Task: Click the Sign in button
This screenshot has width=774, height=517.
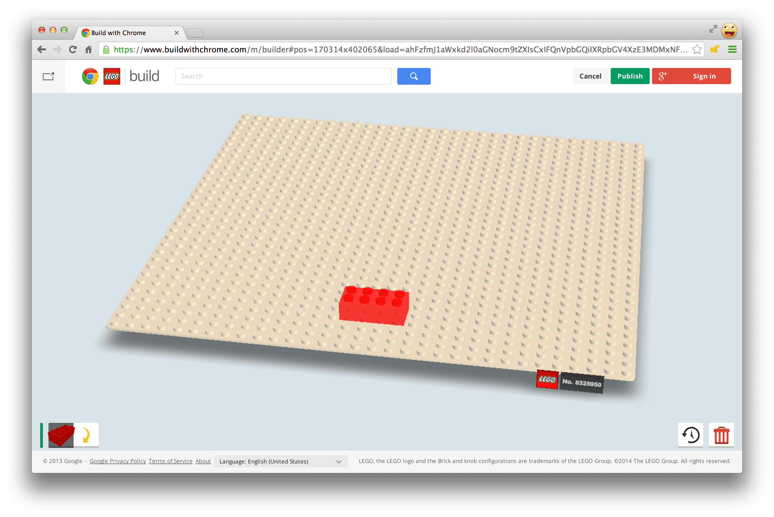Action: 704,75
